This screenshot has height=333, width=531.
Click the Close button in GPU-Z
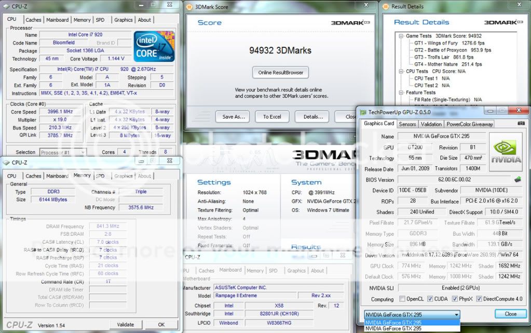click(510, 314)
